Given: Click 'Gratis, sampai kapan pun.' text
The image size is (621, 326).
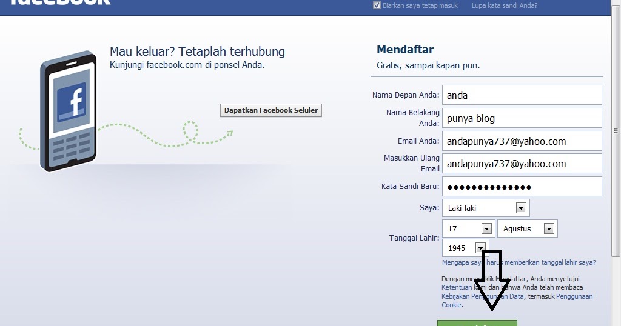Looking at the screenshot, I should pyautogui.click(x=428, y=65).
